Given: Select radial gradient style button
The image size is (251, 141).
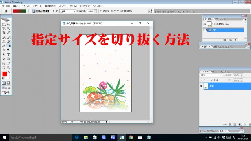Looking at the screenshot, I should pos(37,11).
